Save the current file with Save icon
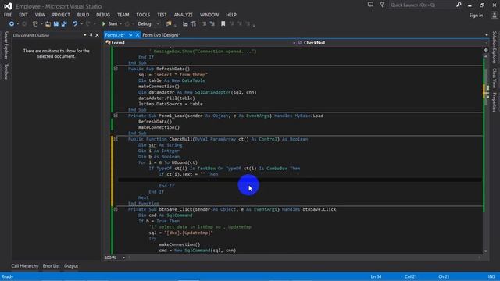 click(55, 24)
